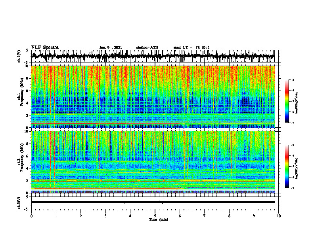The image size is (314, 242).
Task: Click the "-7" tick on ch.2 colorbar
Action: 292,188
